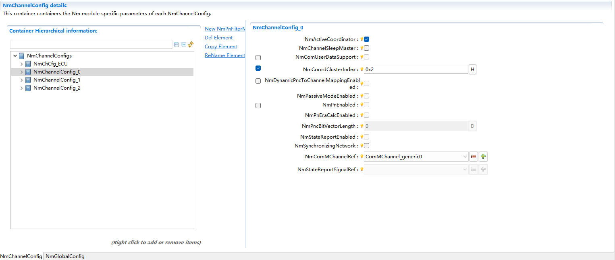Tick the NmSynchronizingNetwork checkbox

(x=367, y=146)
